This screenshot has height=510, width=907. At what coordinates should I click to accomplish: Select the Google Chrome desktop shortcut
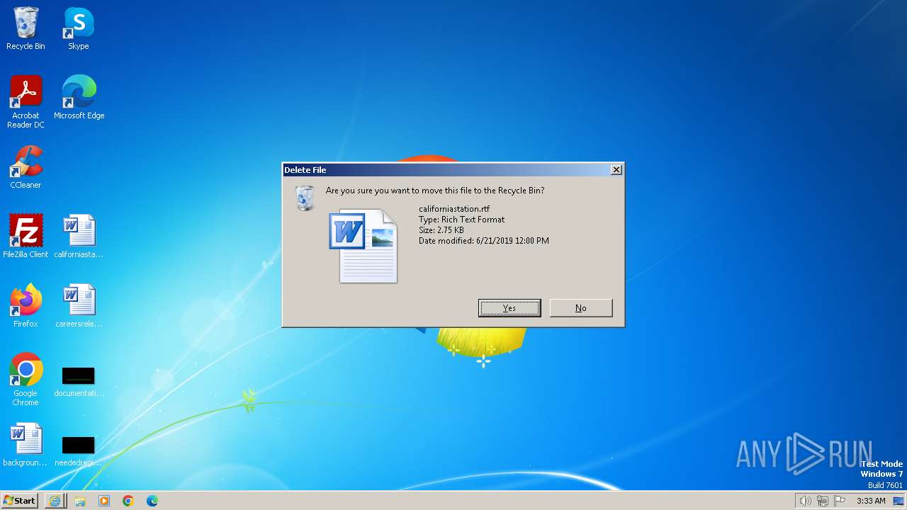click(x=26, y=380)
